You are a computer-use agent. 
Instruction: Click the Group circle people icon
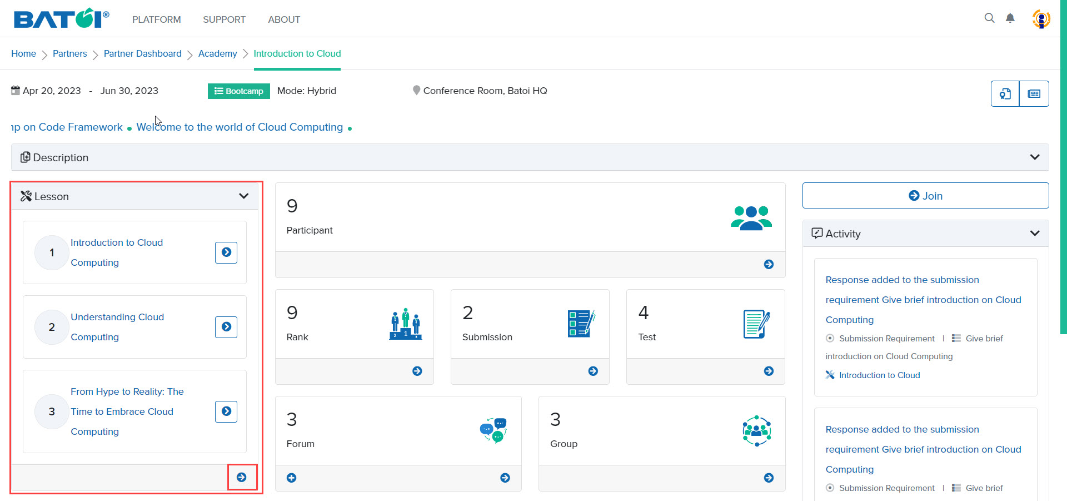[756, 430]
